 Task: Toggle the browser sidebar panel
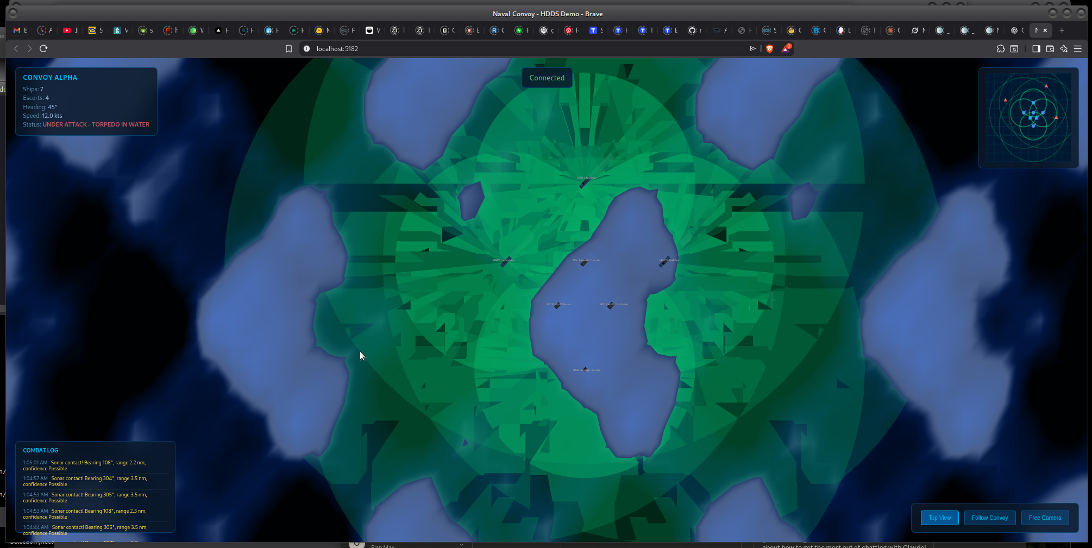point(1036,49)
